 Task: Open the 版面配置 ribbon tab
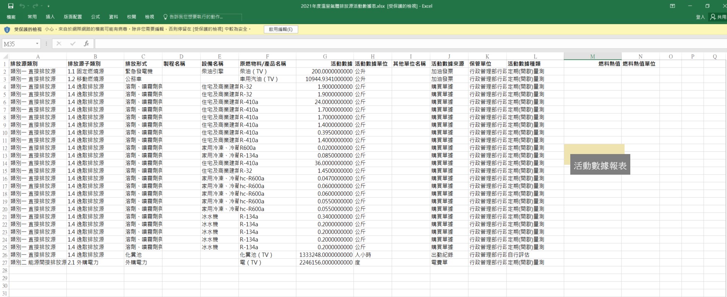click(73, 17)
